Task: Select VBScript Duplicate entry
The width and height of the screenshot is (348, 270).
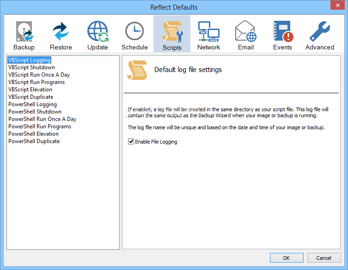Action: [x=31, y=97]
